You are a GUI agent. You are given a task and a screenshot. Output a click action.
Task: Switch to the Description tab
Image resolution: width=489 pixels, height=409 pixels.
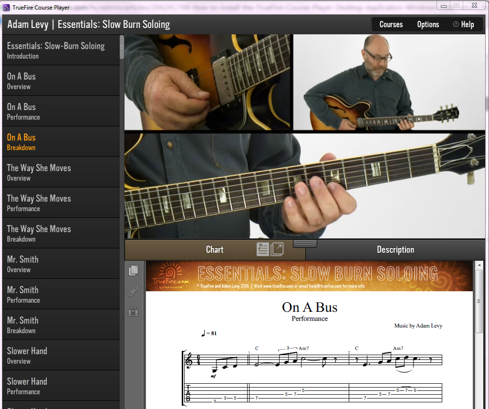tap(395, 250)
